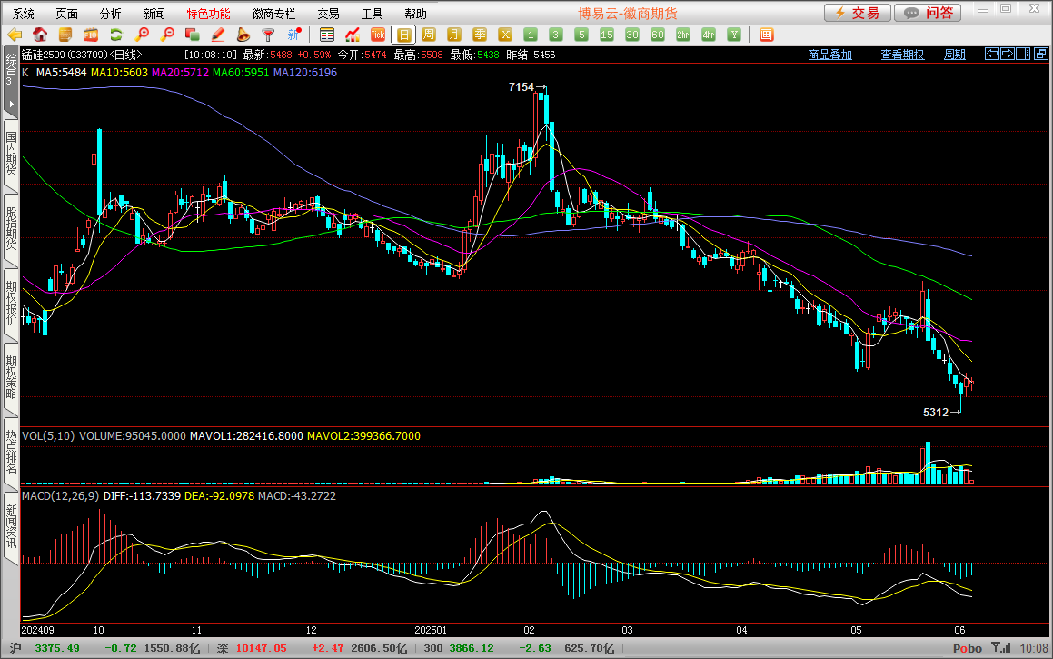Open the 特色功能 menu
Screen dimensions: 1053x659
pyautogui.click(x=208, y=14)
